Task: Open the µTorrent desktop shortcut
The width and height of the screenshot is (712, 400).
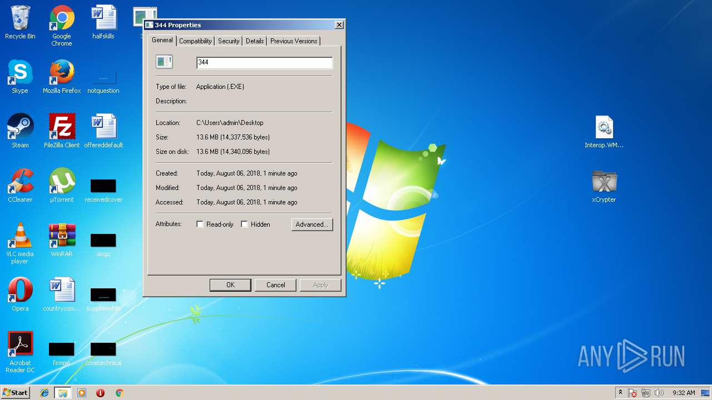Action: (62, 186)
